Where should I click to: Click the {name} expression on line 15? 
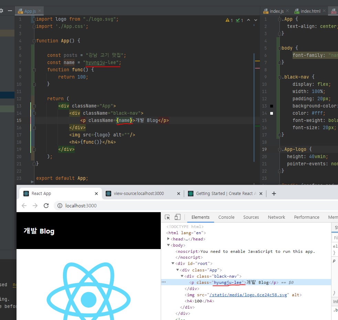(124, 120)
